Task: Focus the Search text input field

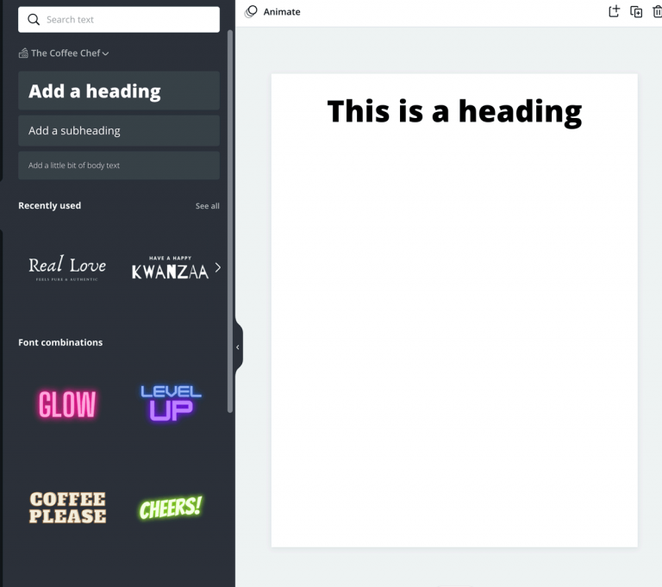Action: coord(129,20)
